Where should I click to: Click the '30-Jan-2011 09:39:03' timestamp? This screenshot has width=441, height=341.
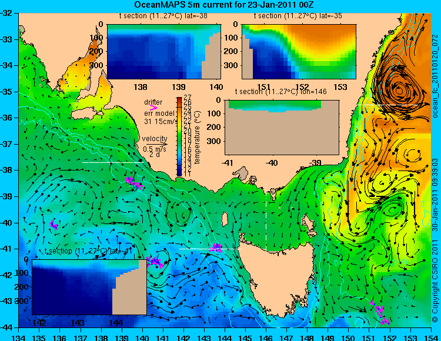(x=435, y=194)
